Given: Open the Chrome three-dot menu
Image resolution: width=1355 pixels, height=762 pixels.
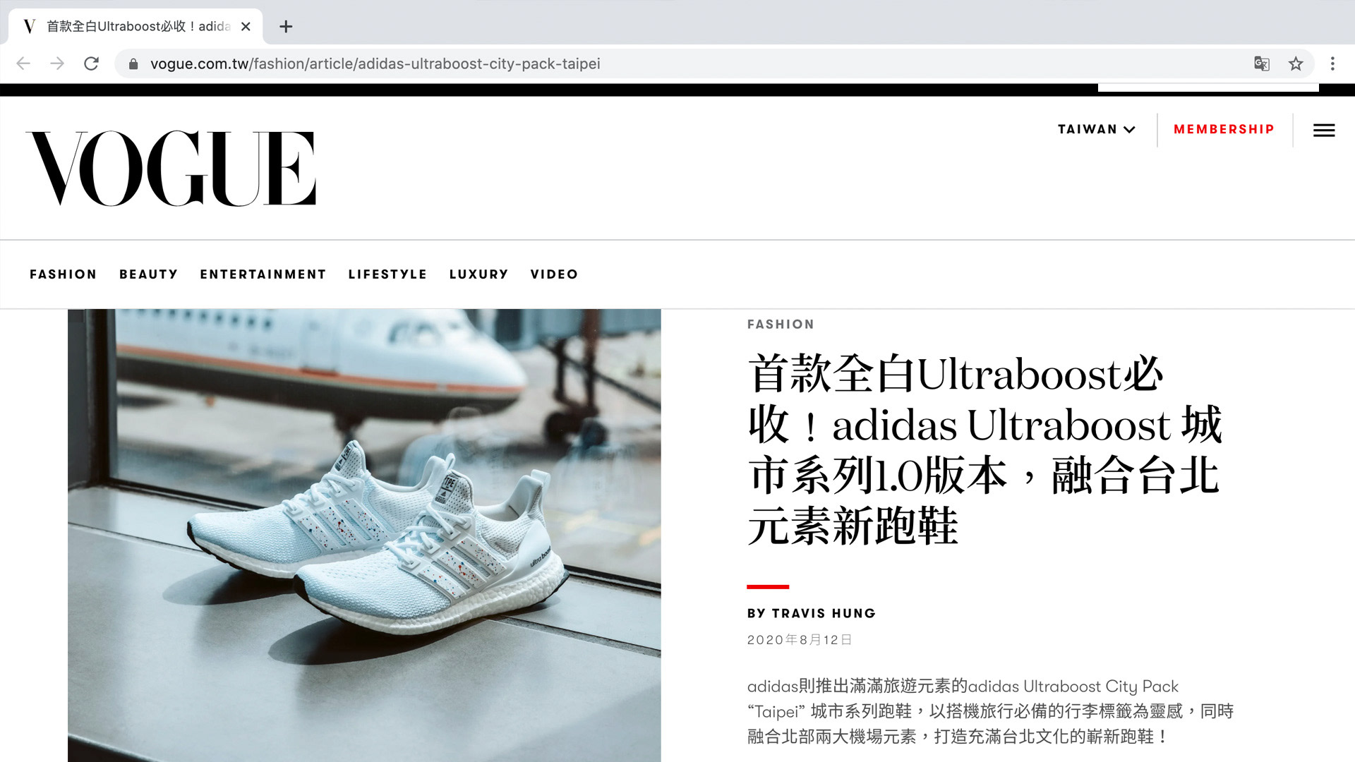Looking at the screenshot, I should 1332,64.
